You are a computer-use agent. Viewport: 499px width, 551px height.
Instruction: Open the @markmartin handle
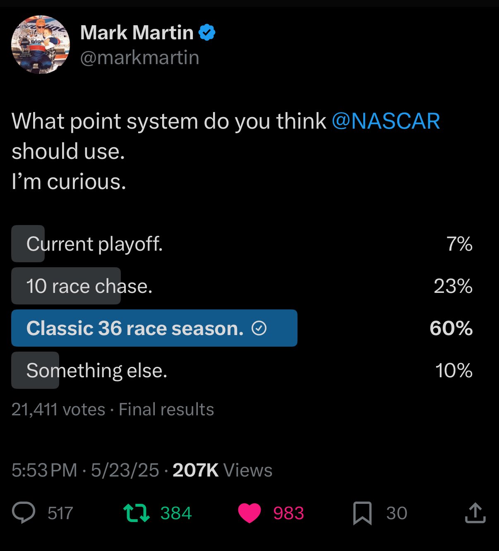click(x=139, y=57)
